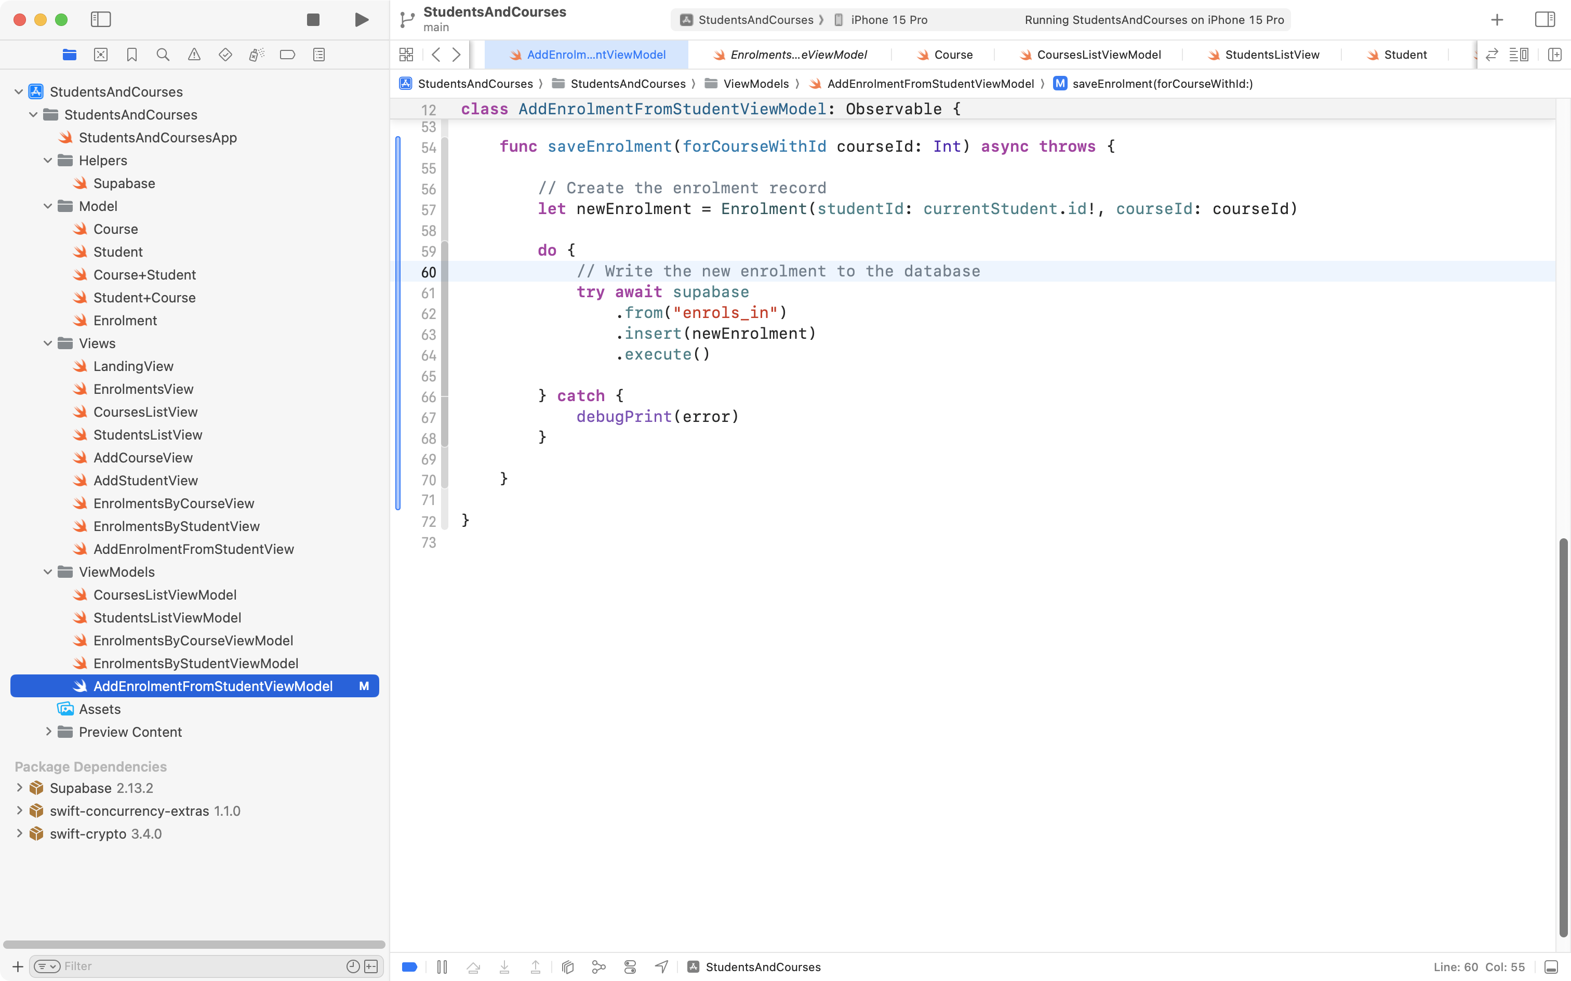Viewport: 1571px width, 981px height.
Task: Stop the running app
Action: pos(313,19)
